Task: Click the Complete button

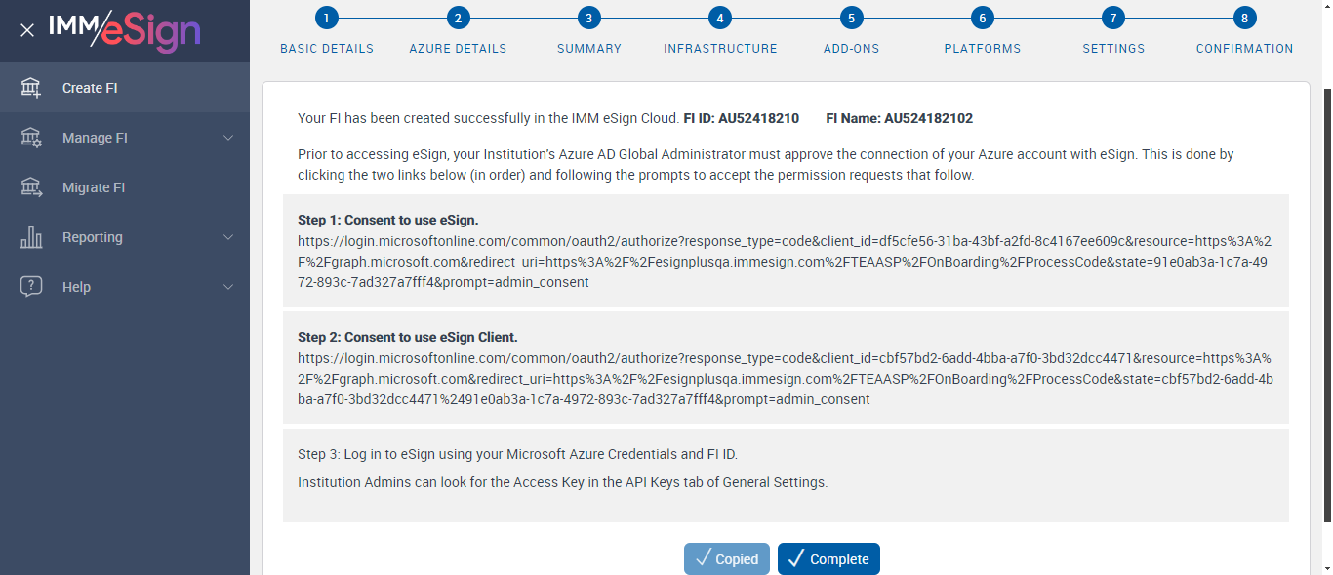Action: 828,559
